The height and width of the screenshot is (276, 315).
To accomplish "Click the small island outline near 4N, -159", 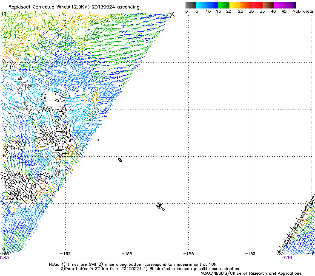I will 120,160.
